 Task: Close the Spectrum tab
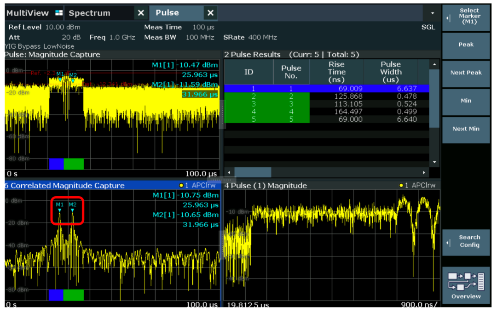pos(141,13)
